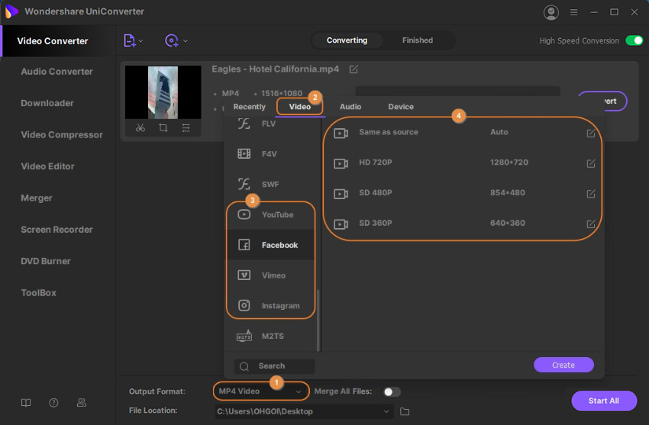Click the rename pencil icon beside file name

pyautogui.click(x=354, y=69)
